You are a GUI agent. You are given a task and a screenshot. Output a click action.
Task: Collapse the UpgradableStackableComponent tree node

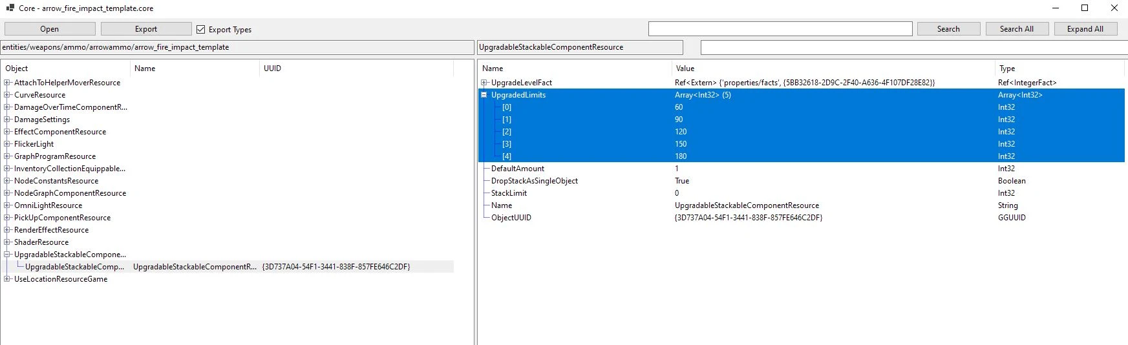click(x=7, y=255)
